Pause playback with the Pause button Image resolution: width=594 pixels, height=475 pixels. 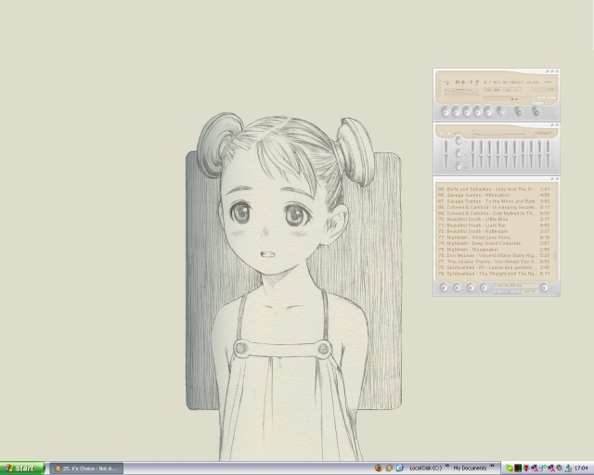pyautogui.click(x=468, y=111)
